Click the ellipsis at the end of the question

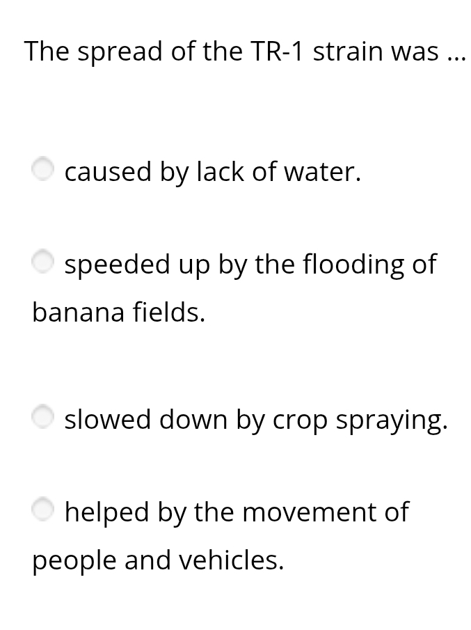(x=456, y=54)
